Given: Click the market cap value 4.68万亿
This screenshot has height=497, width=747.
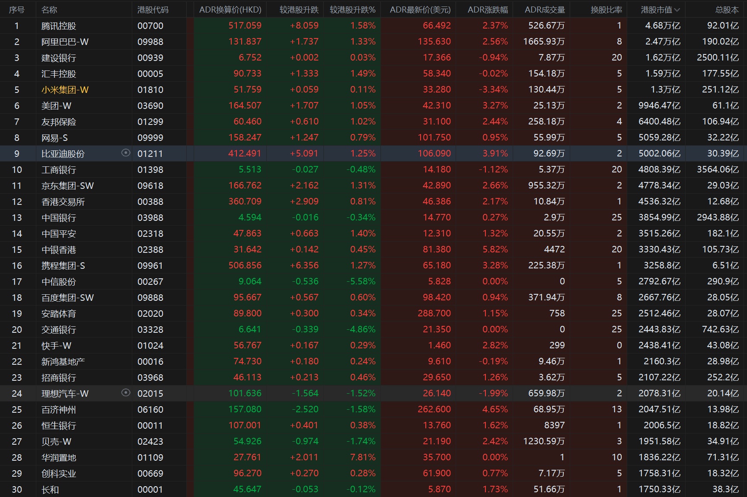Looking at the screenshot, I should [663, 25].
